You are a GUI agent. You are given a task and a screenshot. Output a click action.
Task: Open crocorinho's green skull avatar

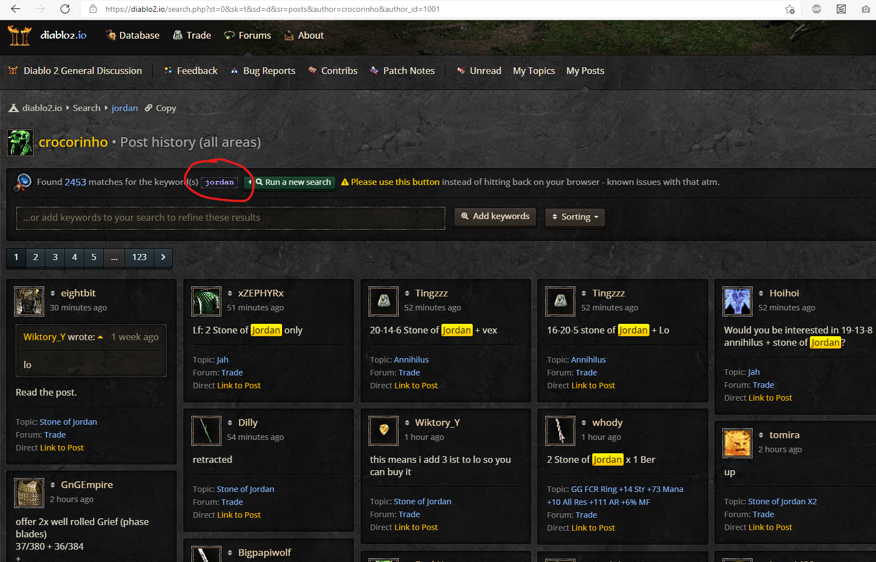tap(20, 142)
